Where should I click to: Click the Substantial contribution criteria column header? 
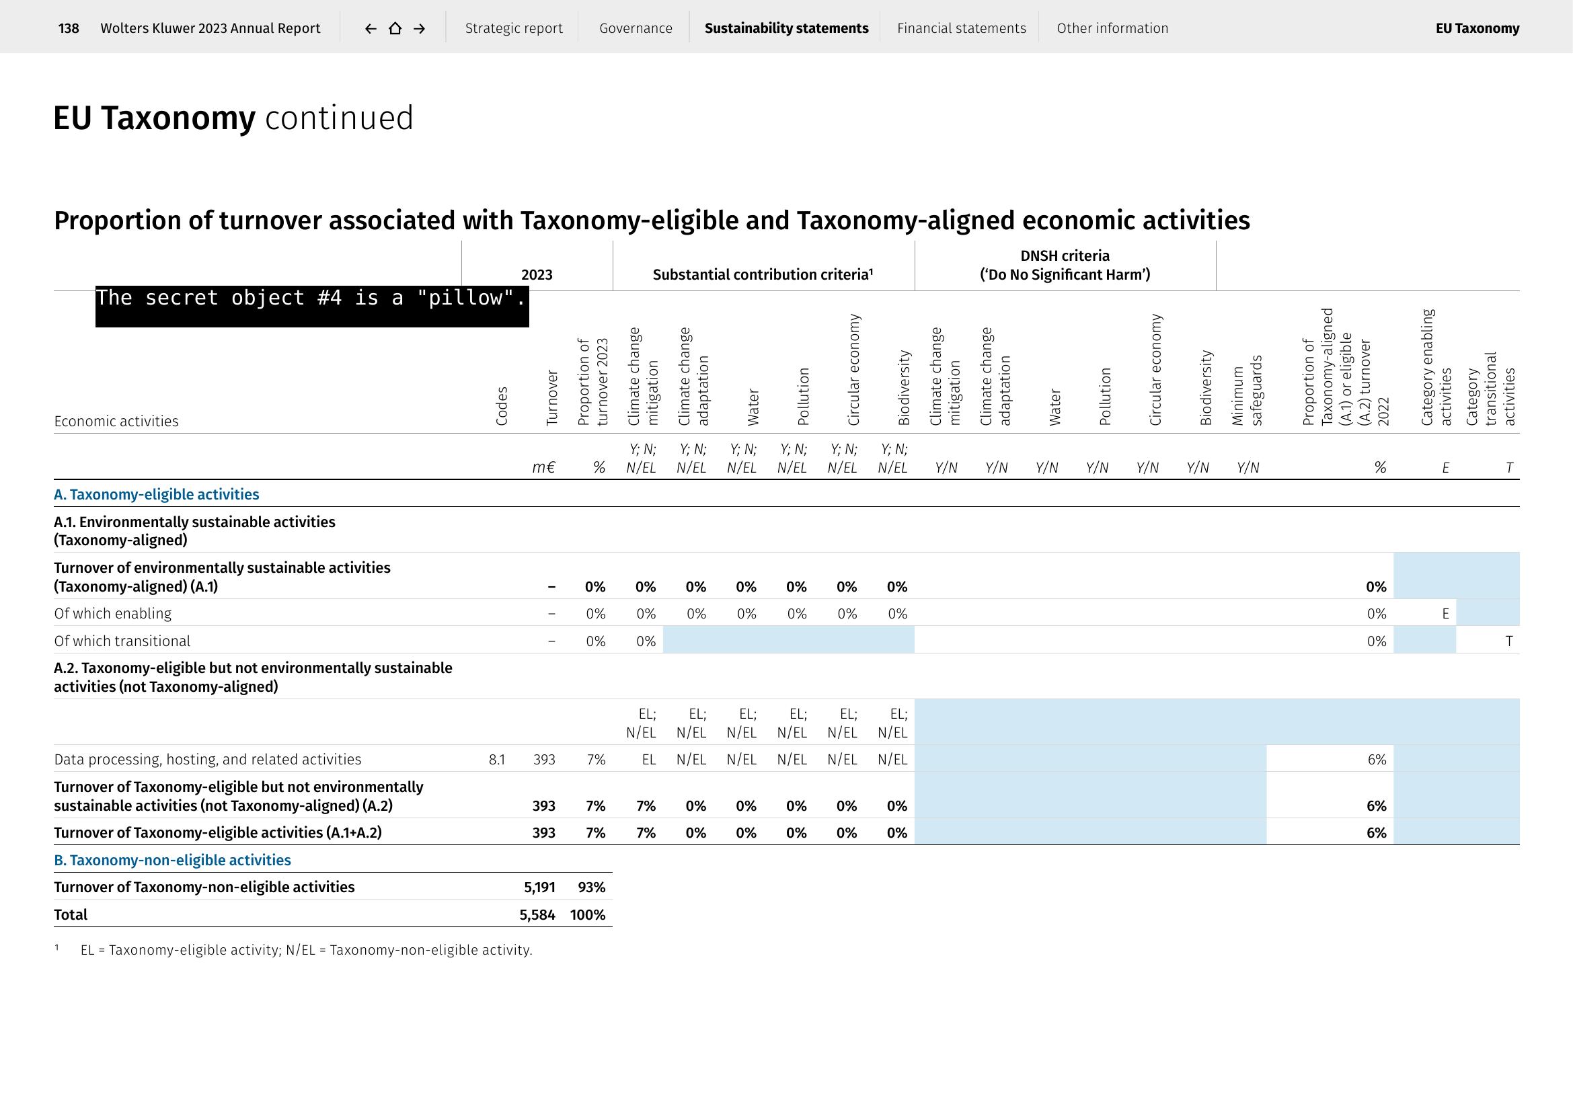point(763,274)
